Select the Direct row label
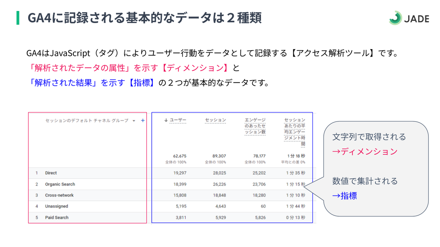Screen dimensions: 440x247 pos(51,173)
